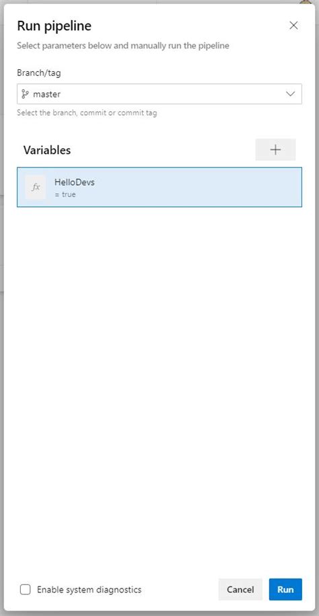Open the master branch combo box
The height and width of the screenshot is (616, 319).
[x=159, y=94]
